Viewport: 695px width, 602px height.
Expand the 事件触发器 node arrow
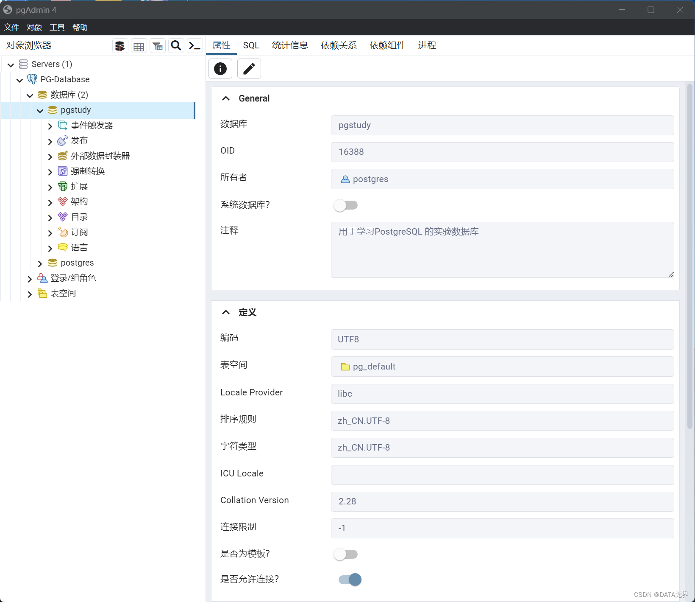pyautogui.click(x=50, y=126)
